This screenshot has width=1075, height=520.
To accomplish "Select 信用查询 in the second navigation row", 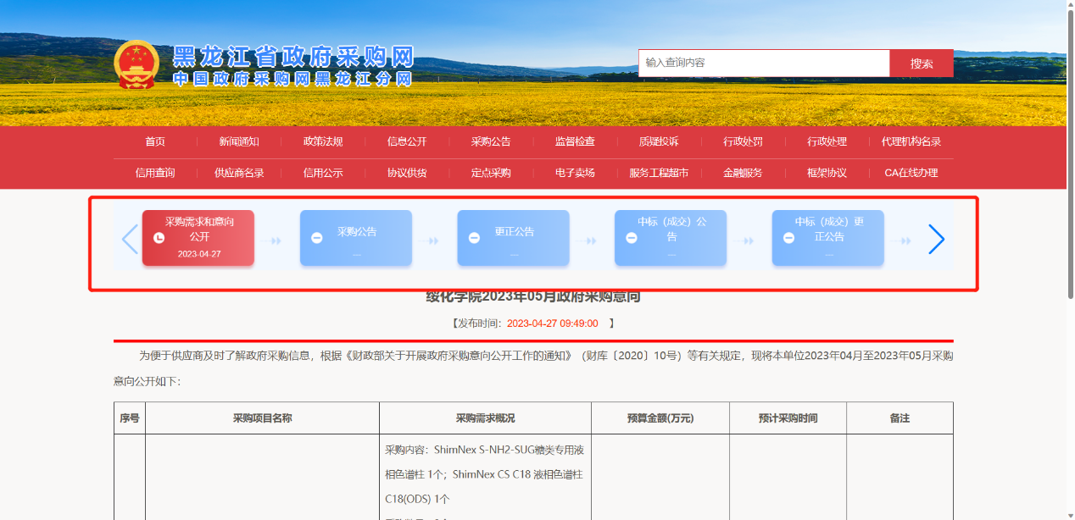I will click(x=155, y=173).
